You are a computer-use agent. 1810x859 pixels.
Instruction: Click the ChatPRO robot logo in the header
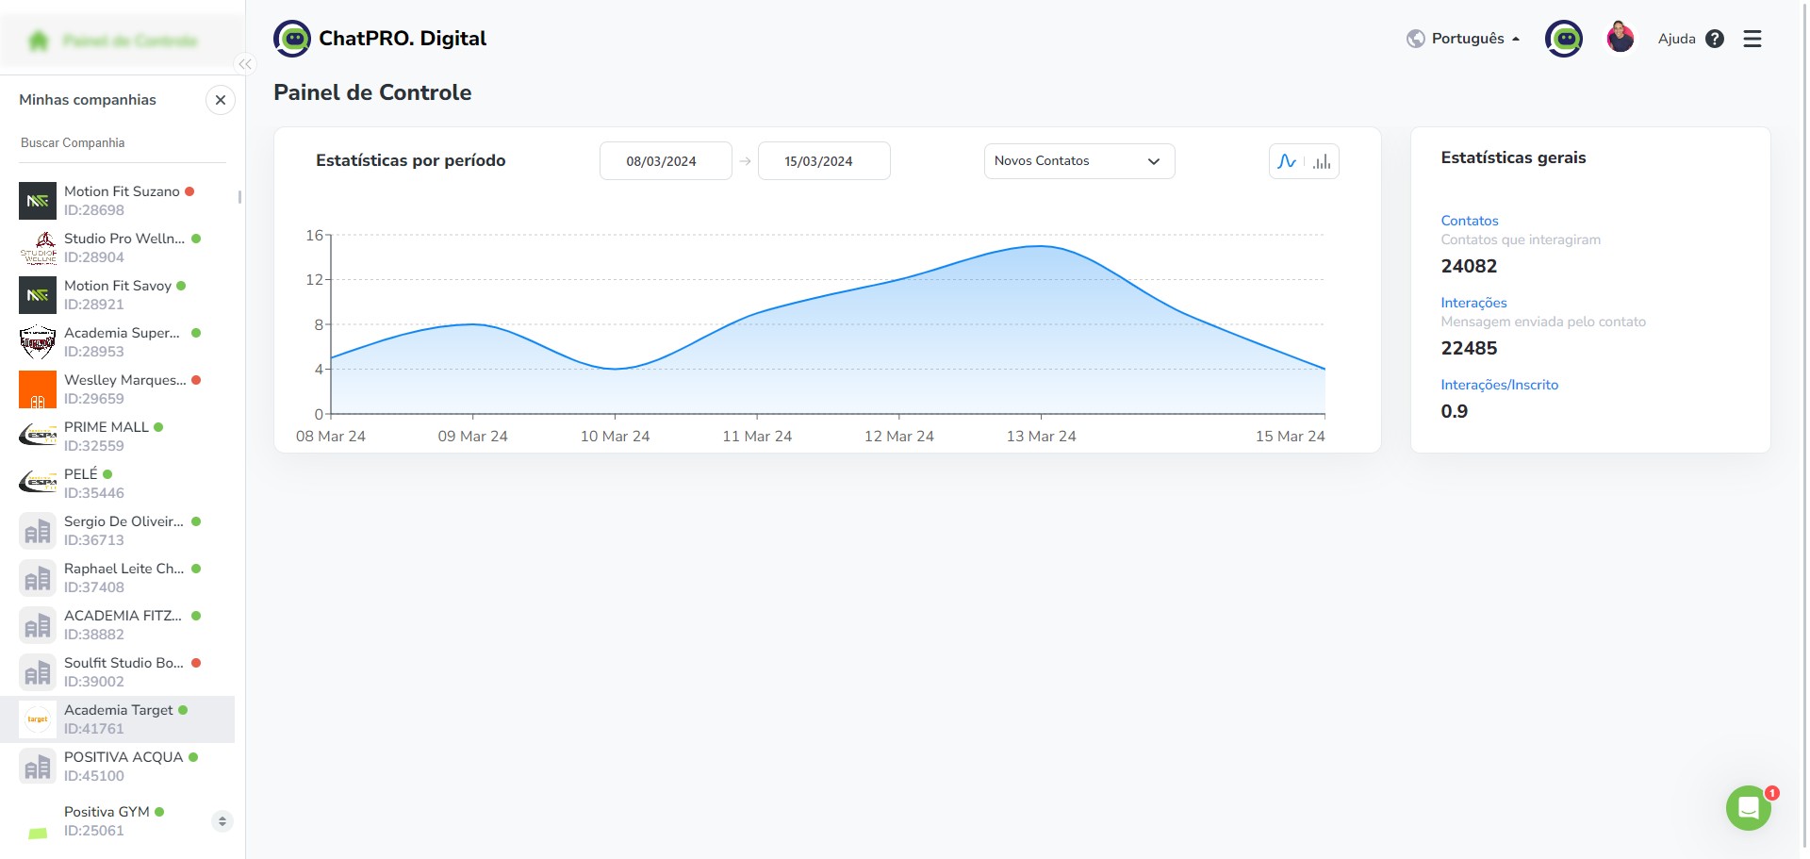pos(292,39)
